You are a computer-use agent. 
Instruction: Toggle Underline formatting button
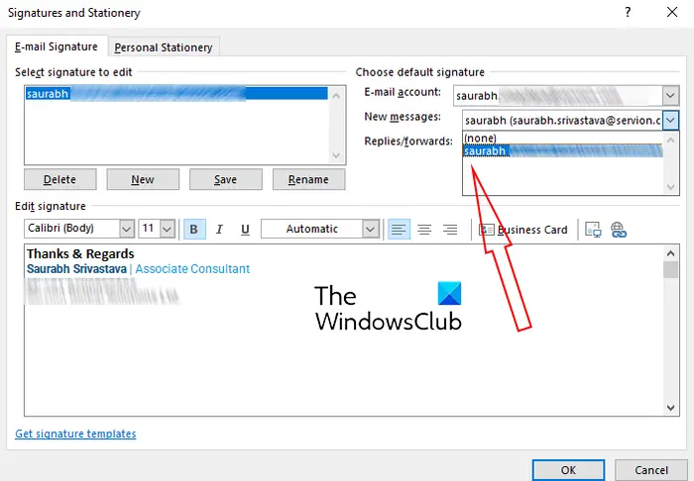pyautogui.click(x=245, y=230)
